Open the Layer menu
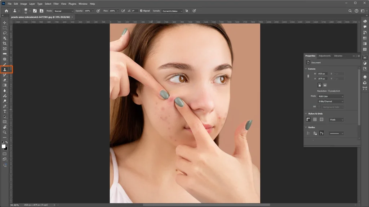369x207 pixels. [32, 4]
